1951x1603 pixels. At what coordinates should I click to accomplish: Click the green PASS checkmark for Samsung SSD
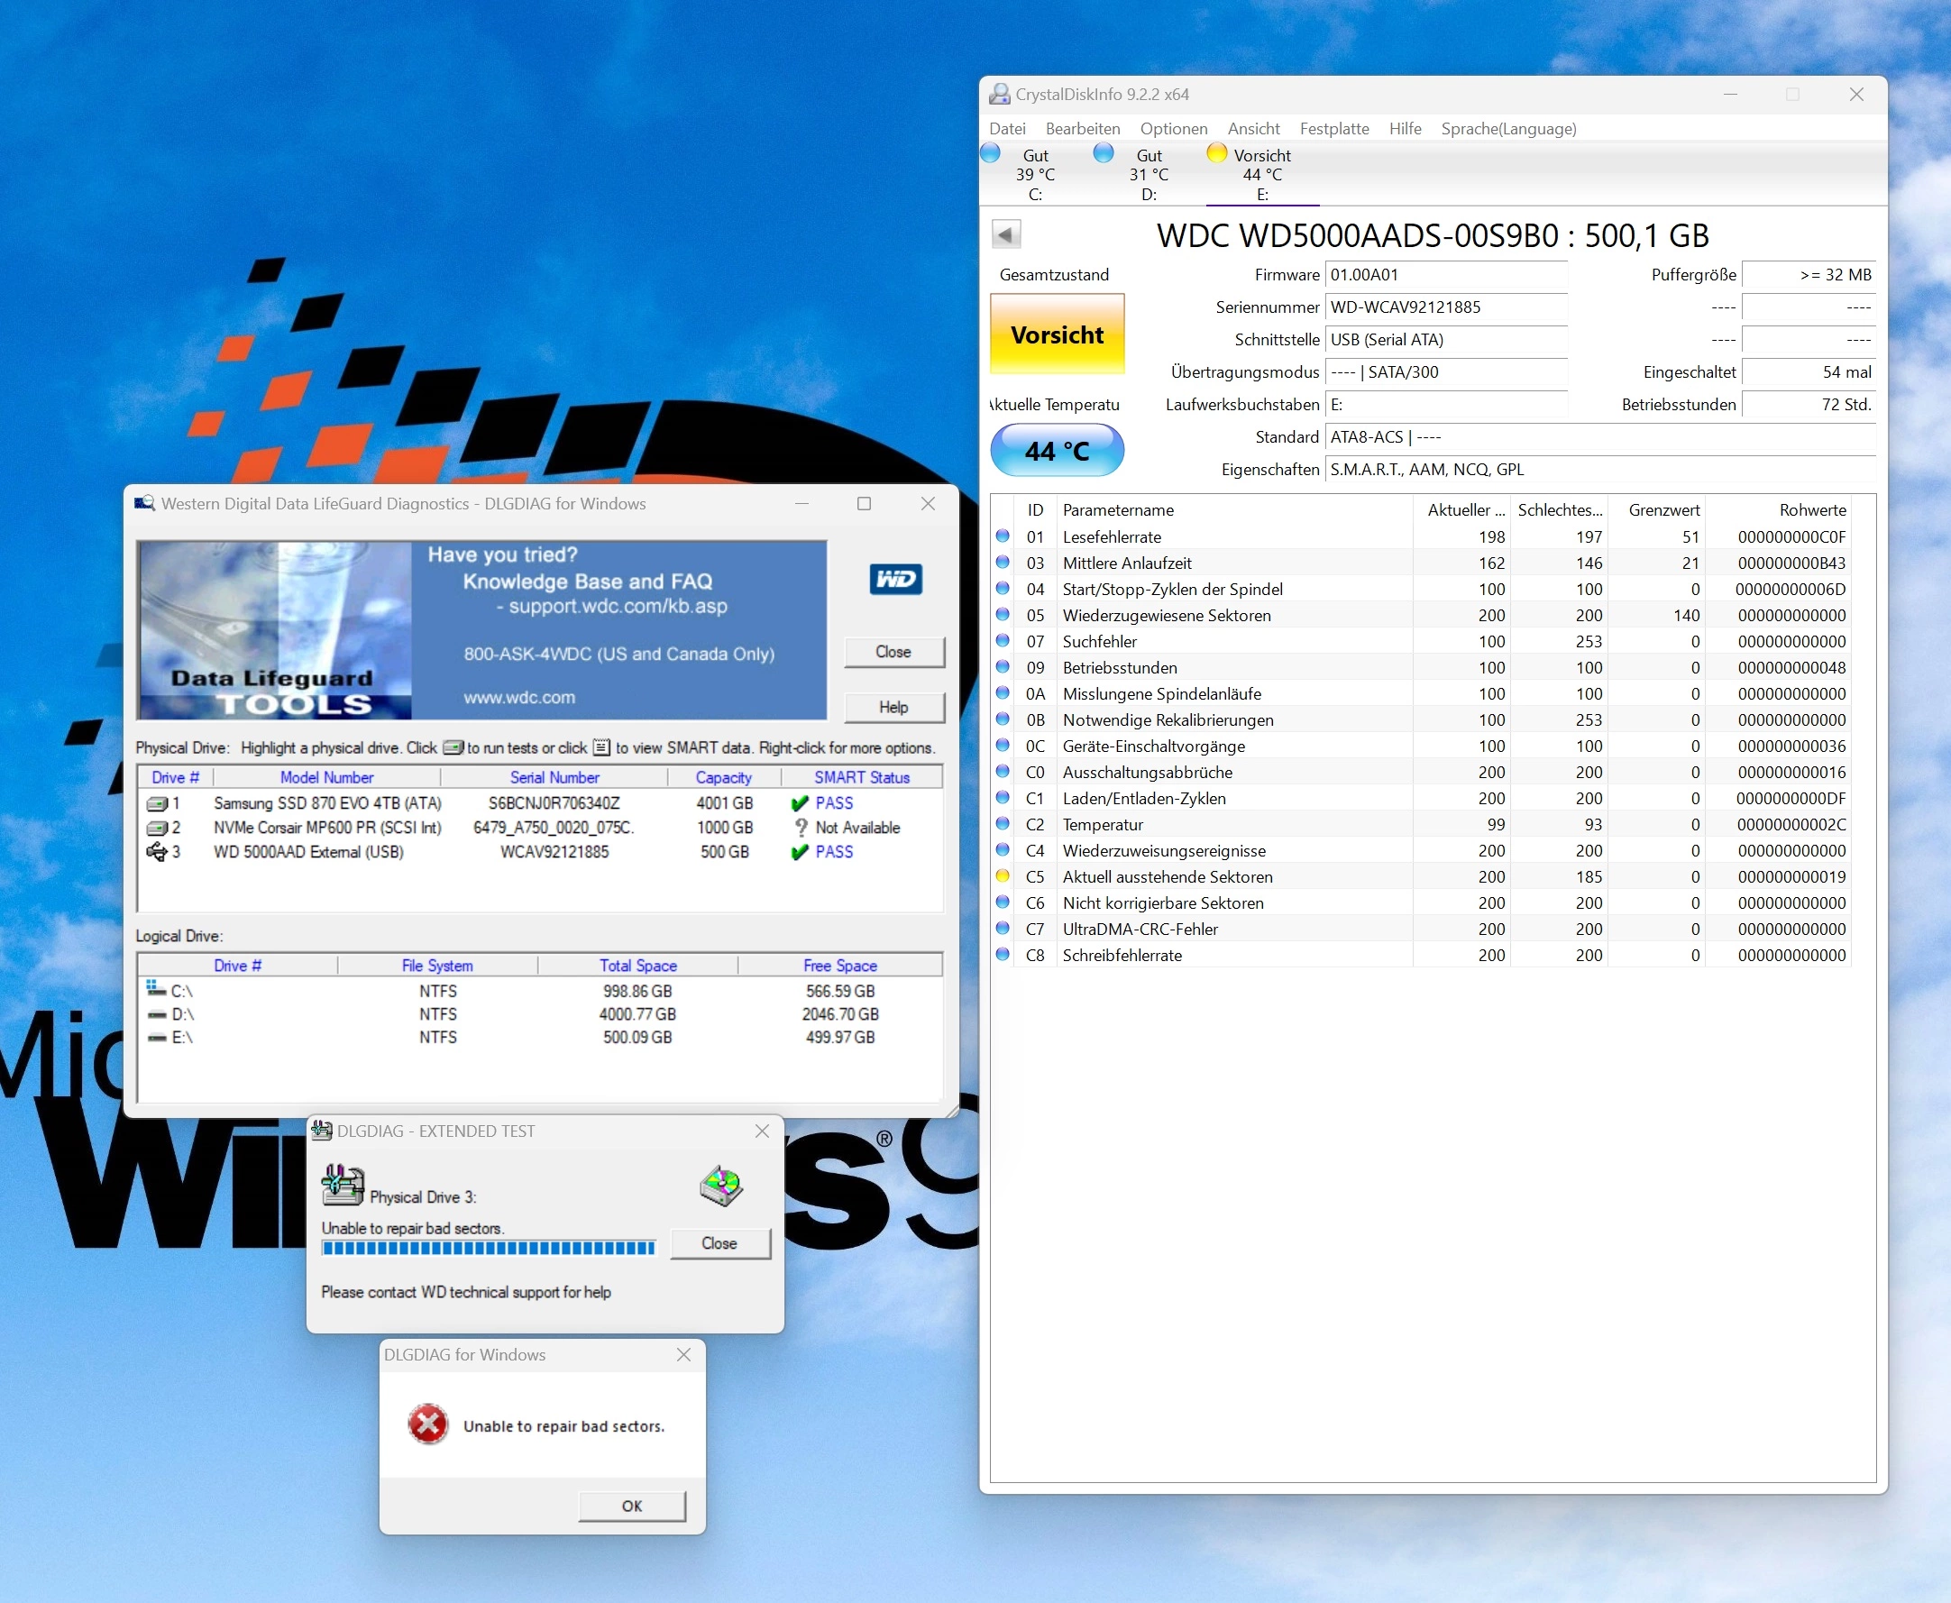[x=800, y=803]
